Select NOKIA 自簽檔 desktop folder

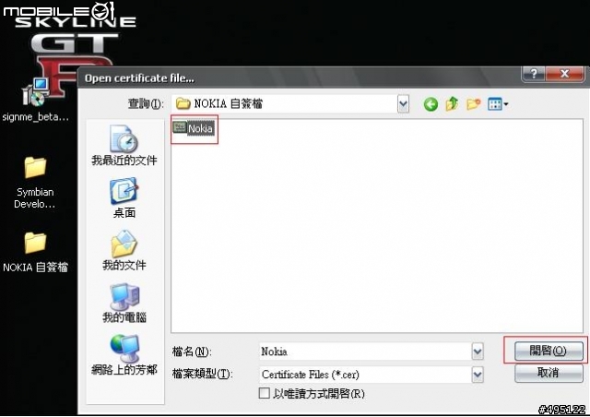click(35, 252)
